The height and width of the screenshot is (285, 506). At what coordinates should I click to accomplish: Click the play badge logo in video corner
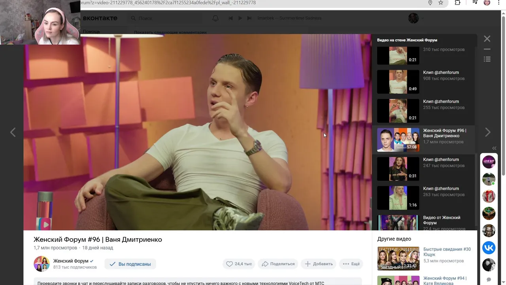[45, 224]
